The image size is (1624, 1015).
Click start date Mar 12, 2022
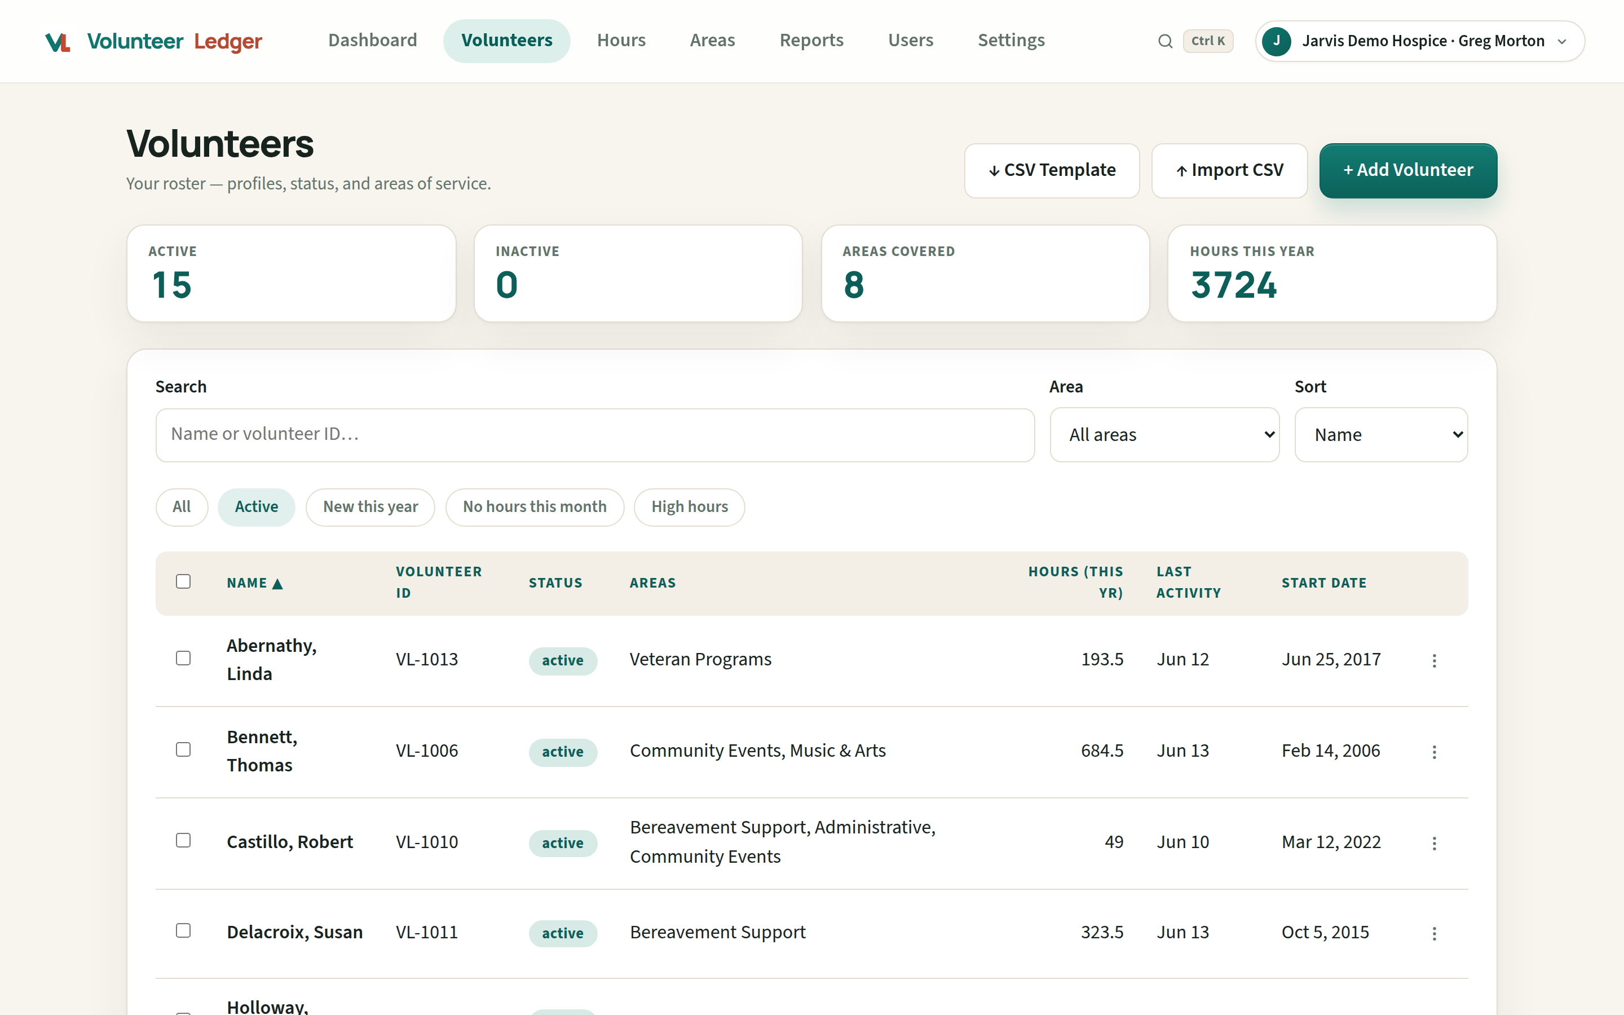[x=1331, y=842]
